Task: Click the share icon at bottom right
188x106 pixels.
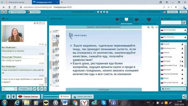Action: point(184,97)
